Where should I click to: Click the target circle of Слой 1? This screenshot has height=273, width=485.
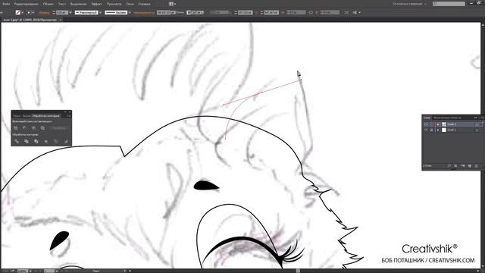[477, 130]
